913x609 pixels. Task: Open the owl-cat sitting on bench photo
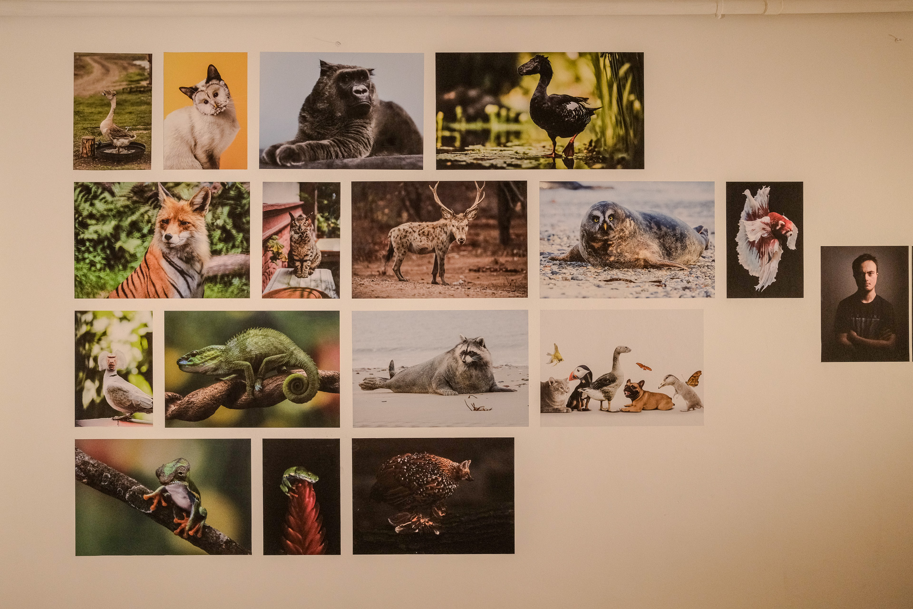301,240
